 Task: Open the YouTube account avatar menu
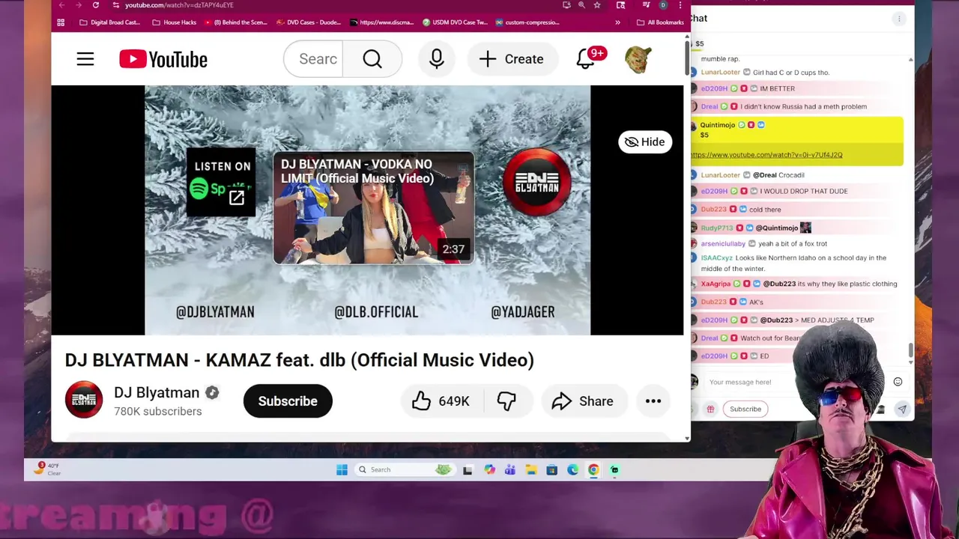click(638, 59)
